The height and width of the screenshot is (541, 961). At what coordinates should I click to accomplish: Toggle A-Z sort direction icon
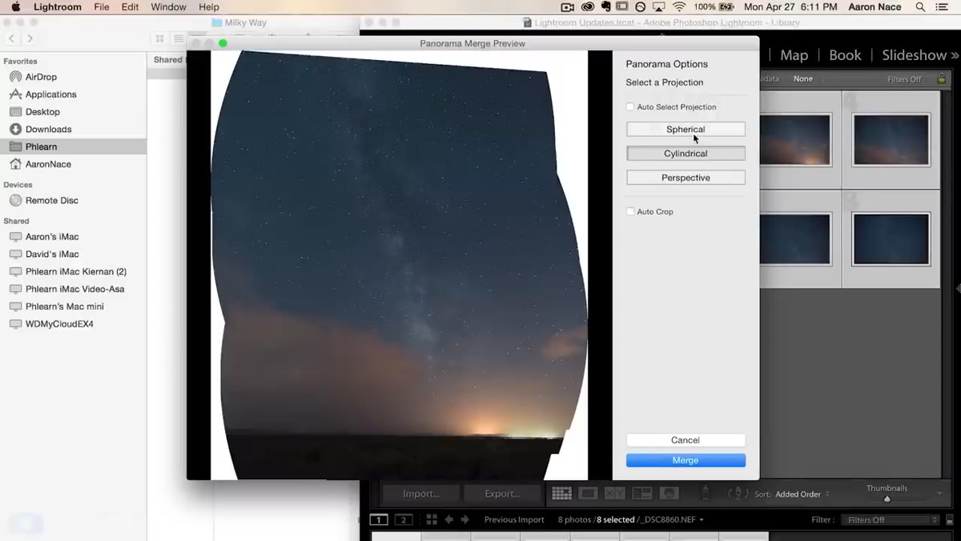click(x=738, y=494)
